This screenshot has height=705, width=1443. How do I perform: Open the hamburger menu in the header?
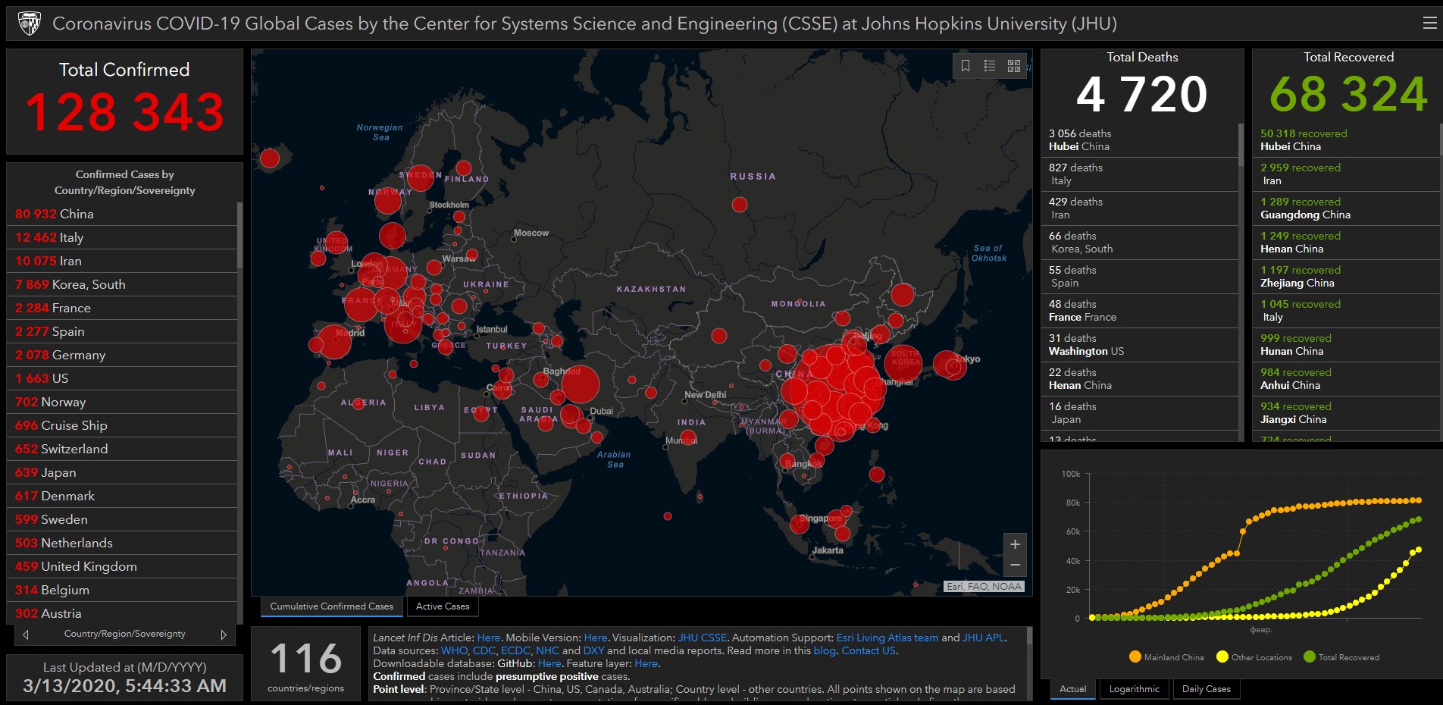point(1429,23)
